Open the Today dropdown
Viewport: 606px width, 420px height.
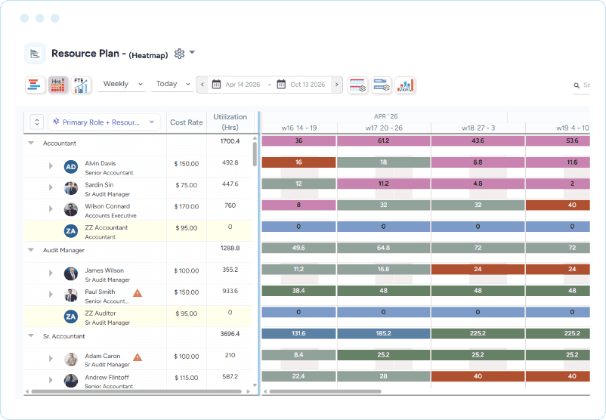coord(172,84)
